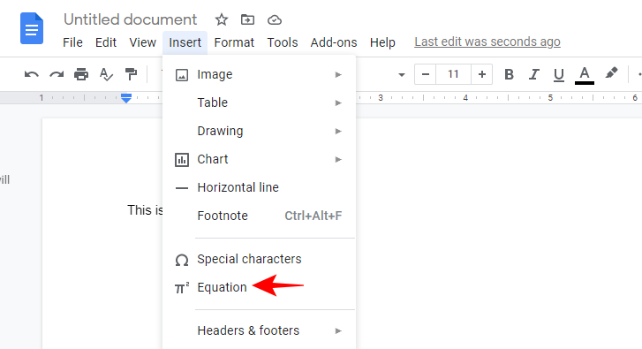Screen dimensions: 642x349
Task: Toggle Italic formatting
Action: pyautogui.click(x=533, y=74)
